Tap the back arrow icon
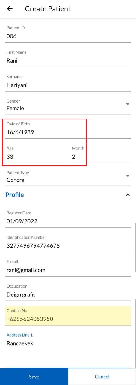This screenshot has width=136, height=385. click(10, 9)
